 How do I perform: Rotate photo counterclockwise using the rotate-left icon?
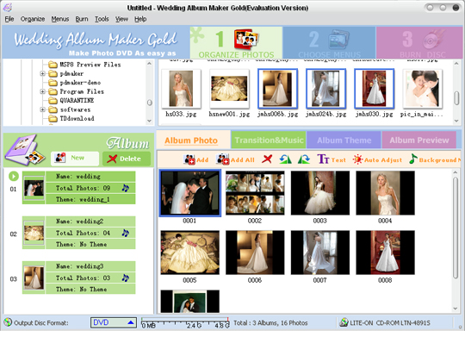coord(285,159)
